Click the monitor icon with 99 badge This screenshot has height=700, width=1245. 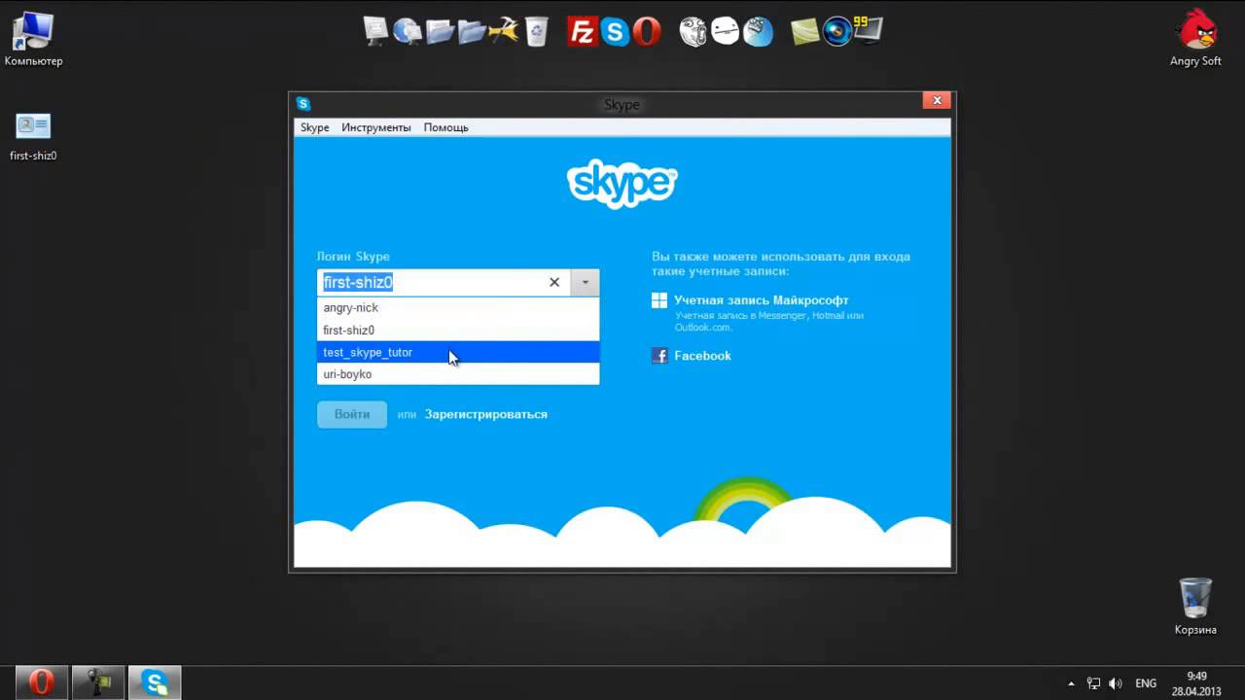(x=868, y=30)
